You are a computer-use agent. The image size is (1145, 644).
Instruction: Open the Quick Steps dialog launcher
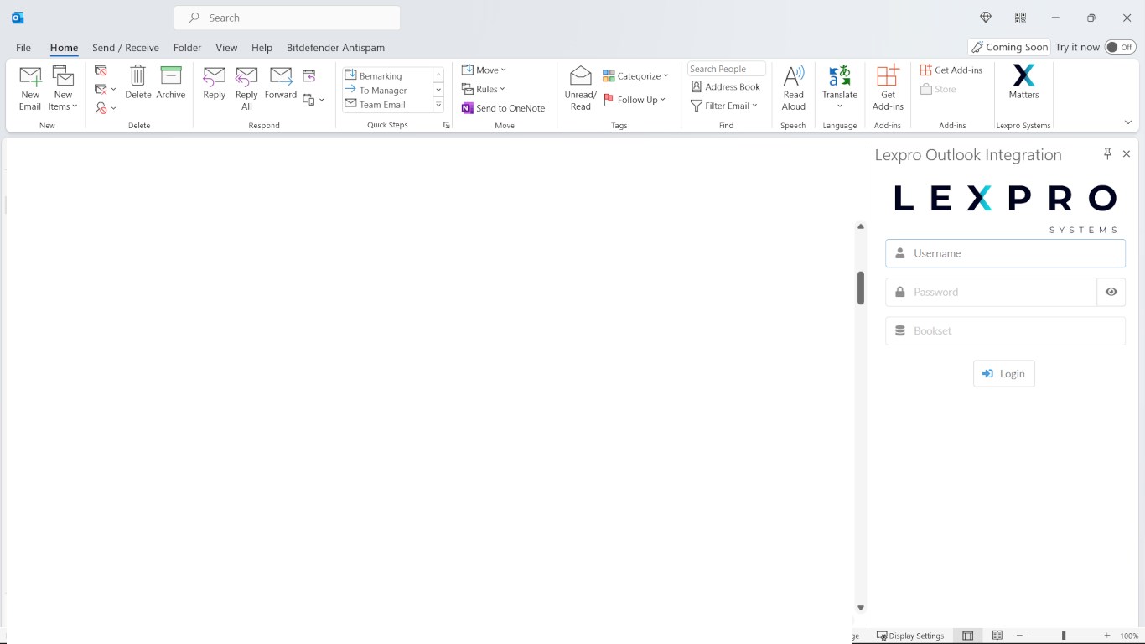[446, 126]
